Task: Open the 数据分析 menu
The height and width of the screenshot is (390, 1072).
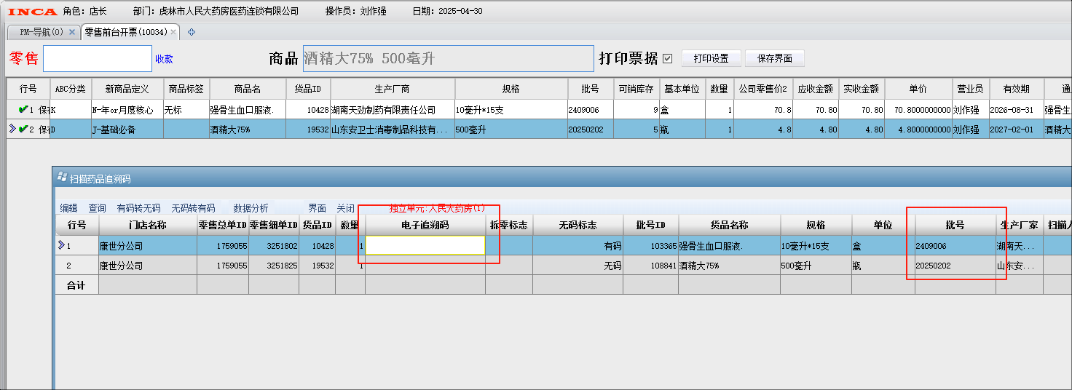Action: tap(251, 208)
